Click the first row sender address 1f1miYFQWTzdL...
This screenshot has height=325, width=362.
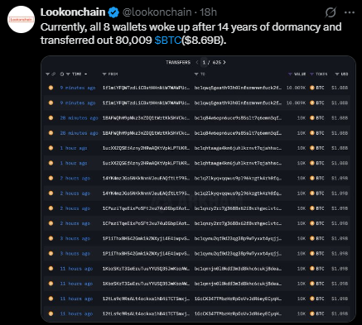coord(146,88)
